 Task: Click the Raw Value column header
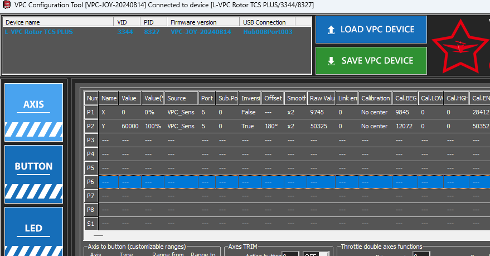[321, 98]
